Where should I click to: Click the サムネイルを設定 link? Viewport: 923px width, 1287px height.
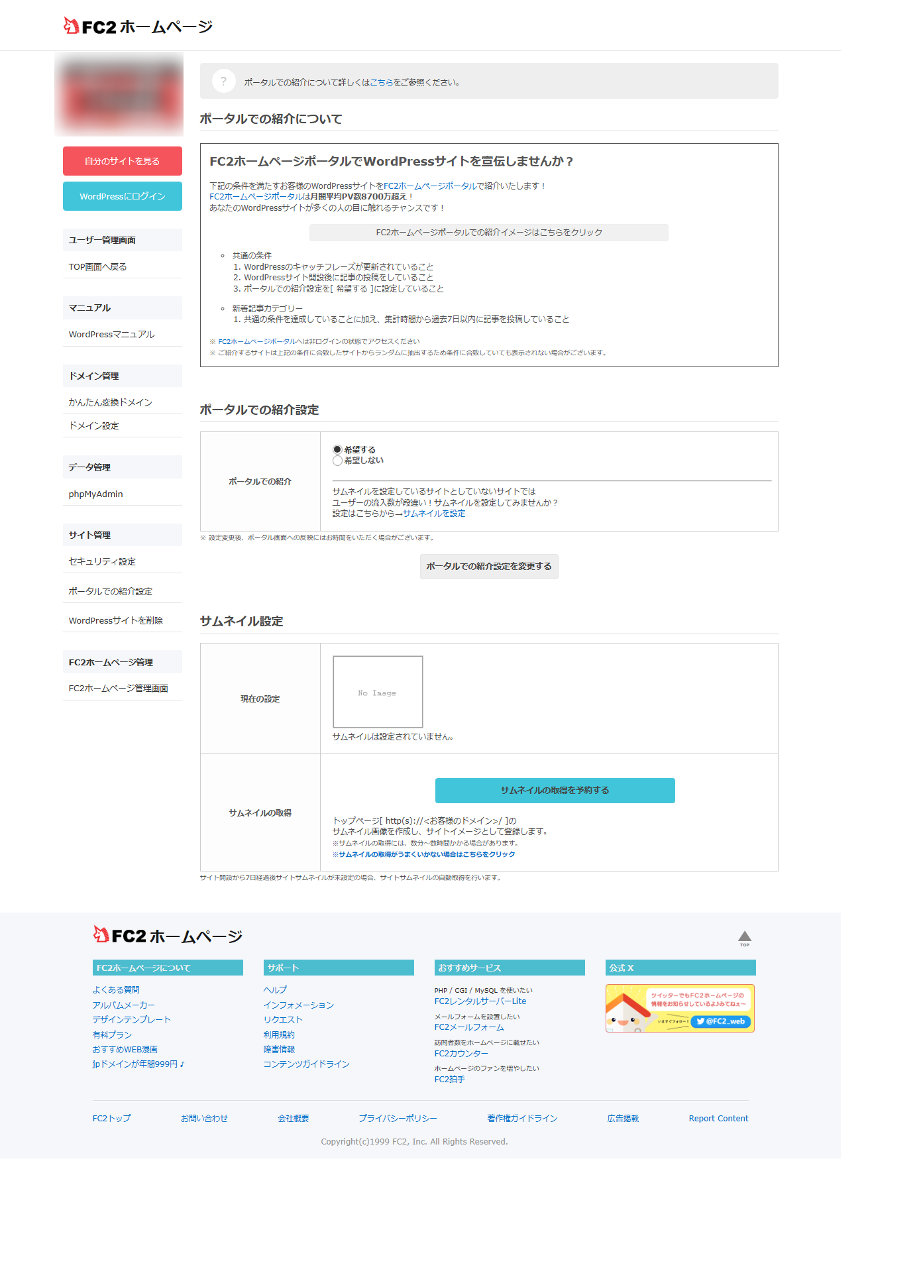(434, 514)
